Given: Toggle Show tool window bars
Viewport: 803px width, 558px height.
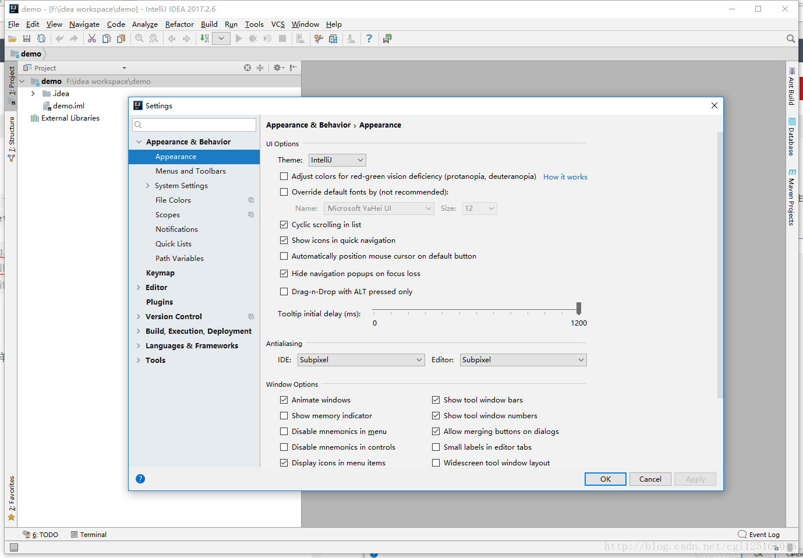Looking at the screenshot, I should (436, 400).
